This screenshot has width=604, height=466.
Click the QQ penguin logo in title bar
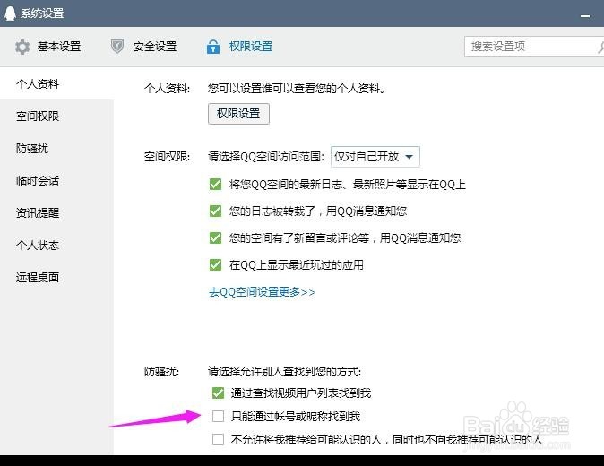[10, 13]
